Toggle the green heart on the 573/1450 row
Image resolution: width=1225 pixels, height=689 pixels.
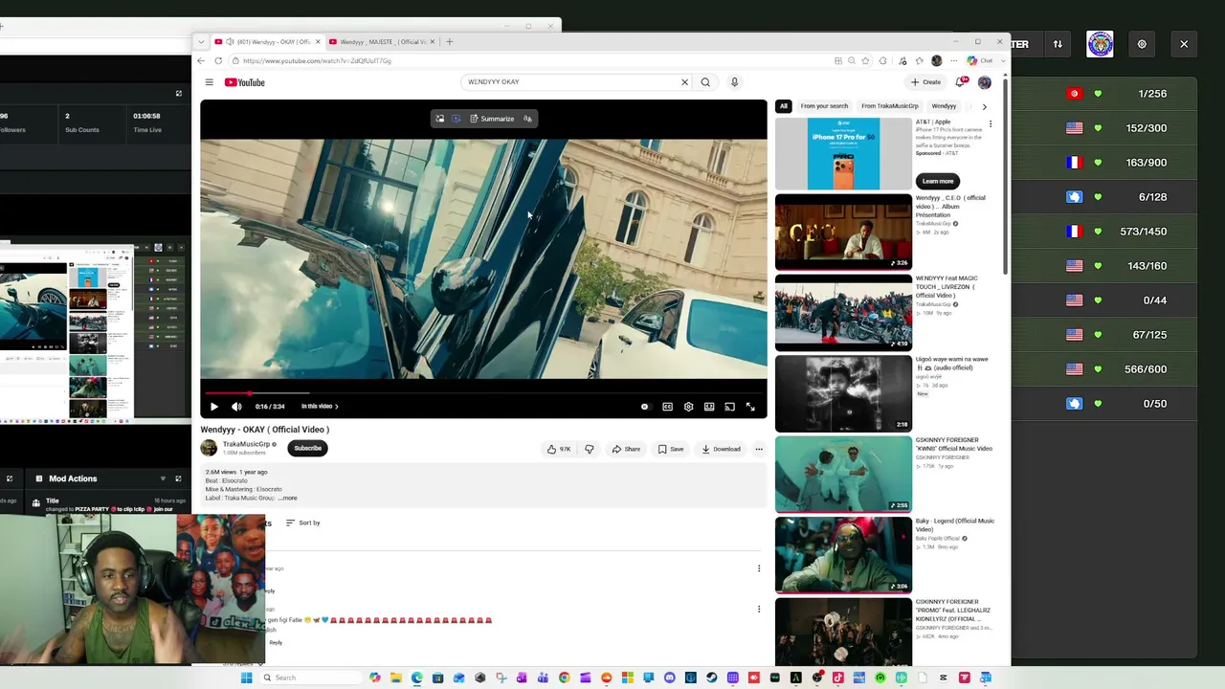point(1098,232)
